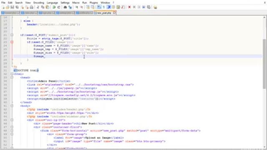The image size is (267, 150).
Task: Click the Close document toolbar icon
Action: [22, 7]
